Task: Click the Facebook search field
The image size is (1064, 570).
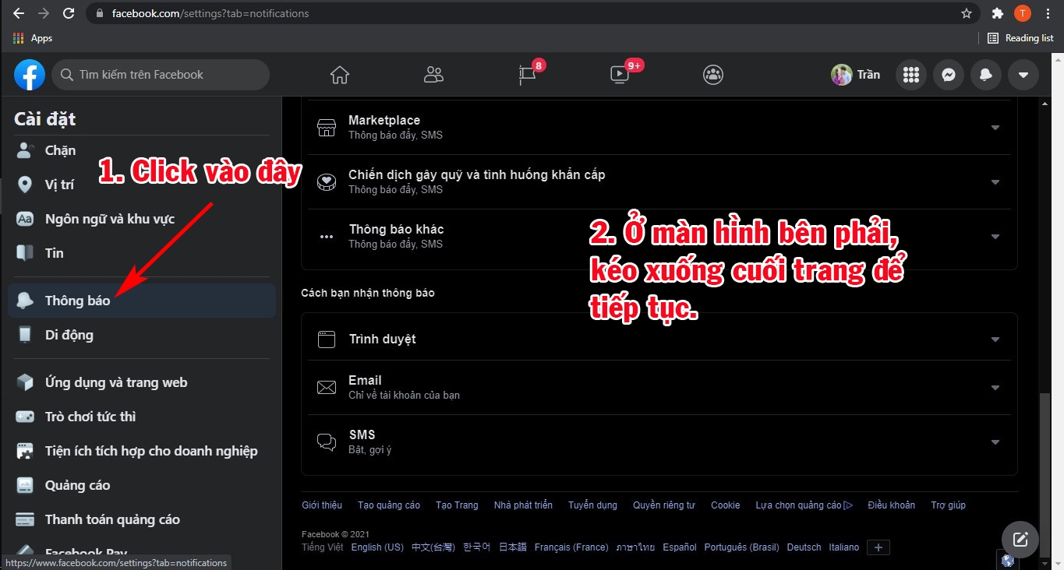Action: click(161, 75)
